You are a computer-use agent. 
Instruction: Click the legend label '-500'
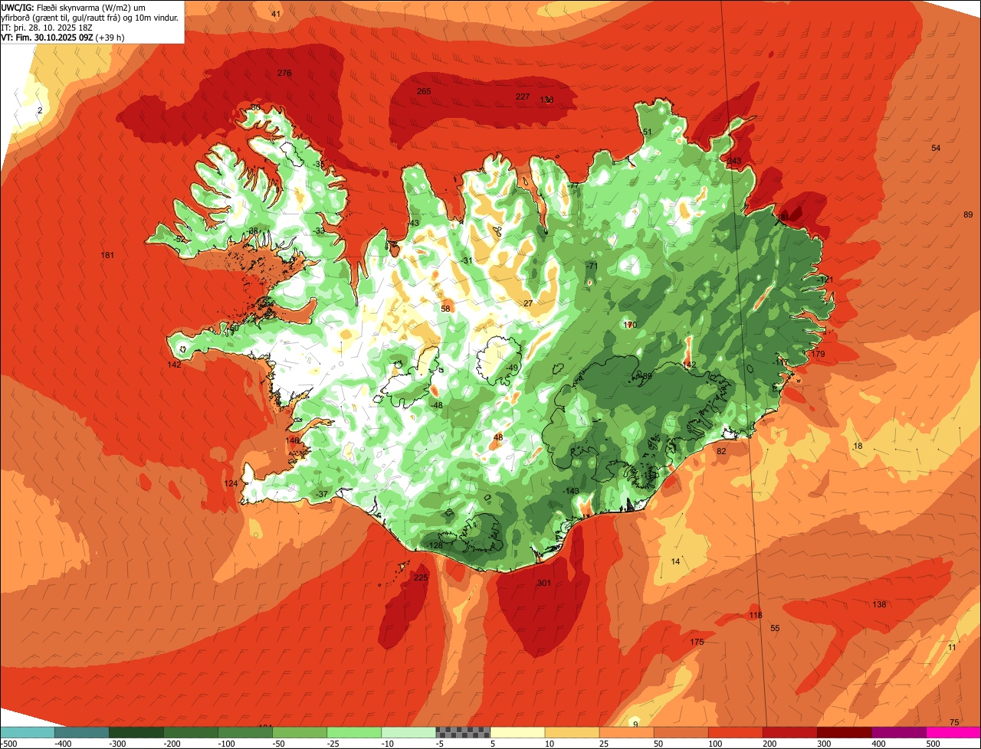tap(9, 744)
